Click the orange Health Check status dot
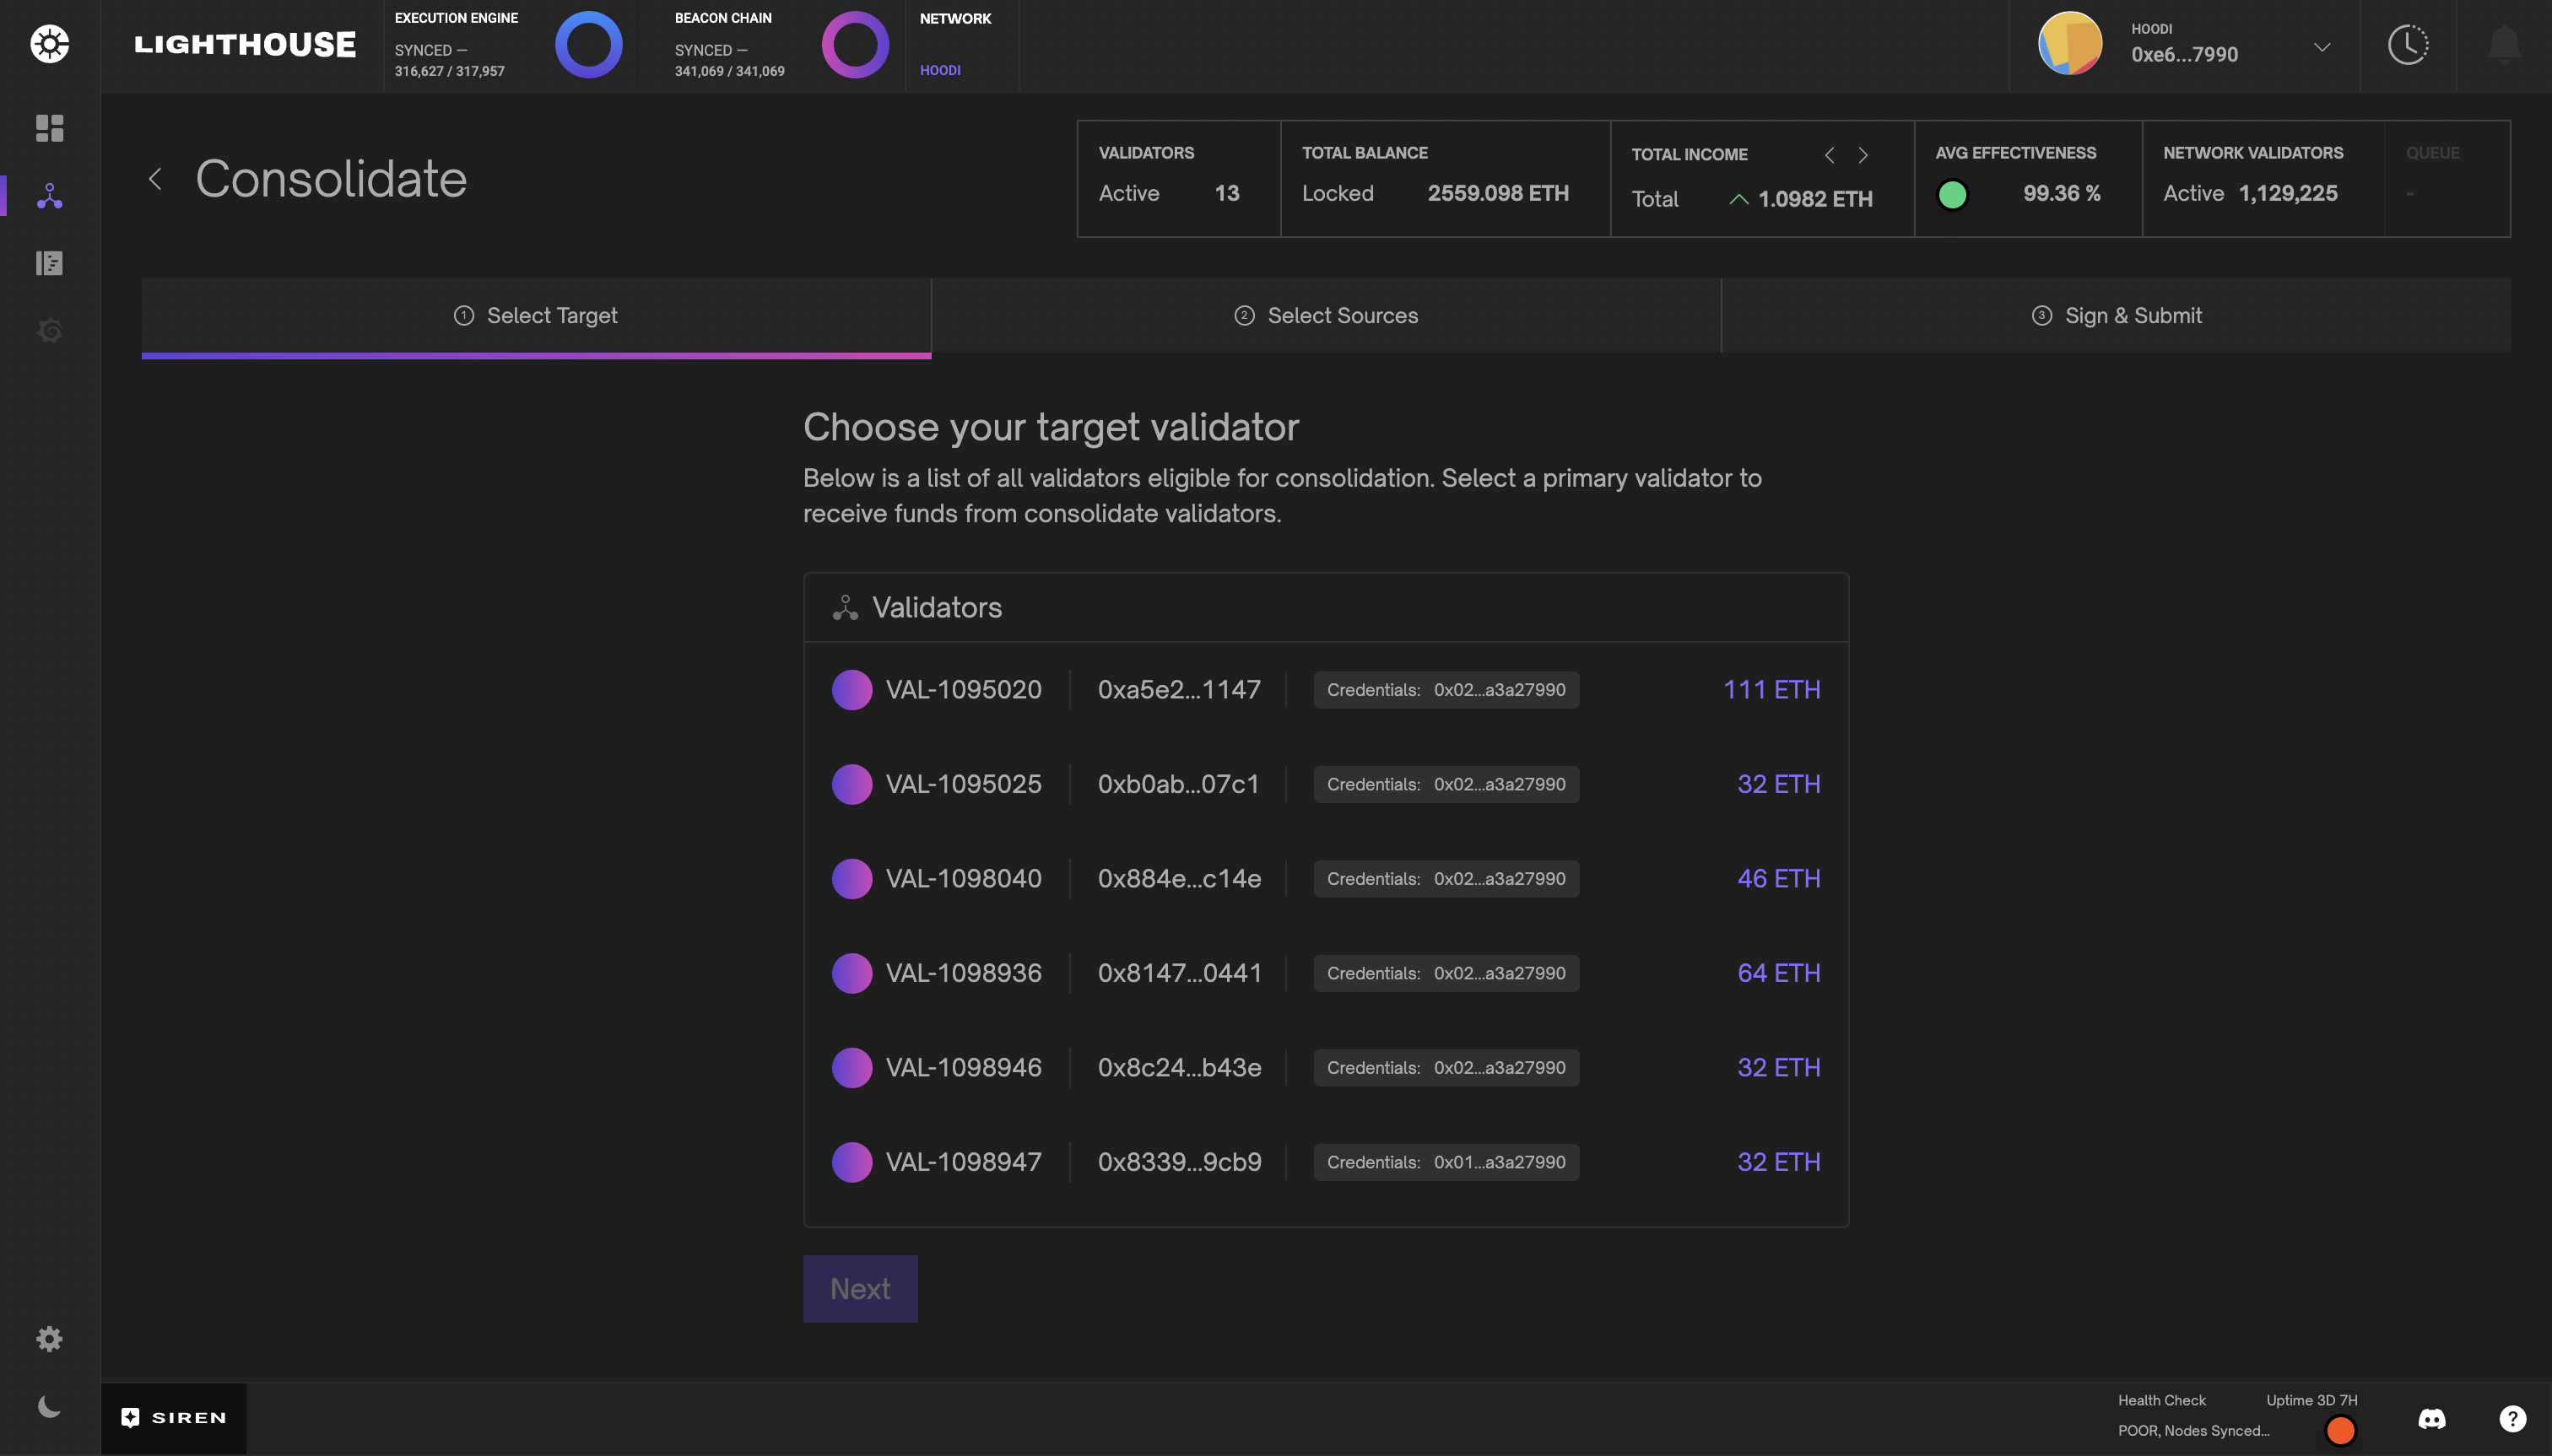Image resolution: width=2552 pixels, height=1456 pixels. (x=2341, y=1430)
